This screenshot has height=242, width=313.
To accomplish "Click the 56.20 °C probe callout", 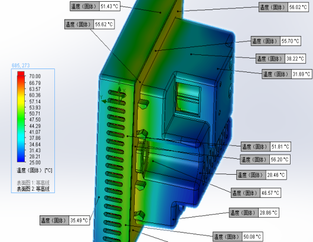I will tap(265, 159).
